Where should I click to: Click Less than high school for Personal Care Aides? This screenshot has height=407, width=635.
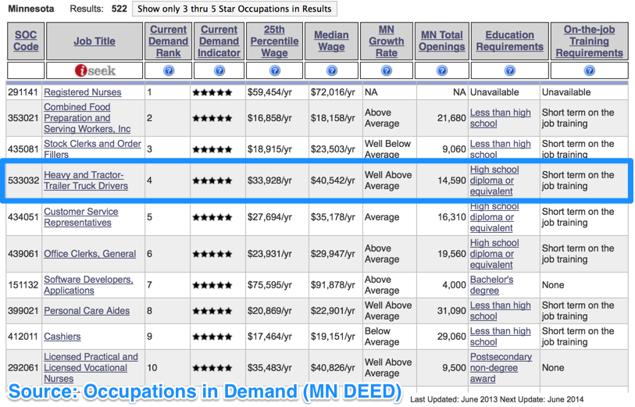[500, 311]
